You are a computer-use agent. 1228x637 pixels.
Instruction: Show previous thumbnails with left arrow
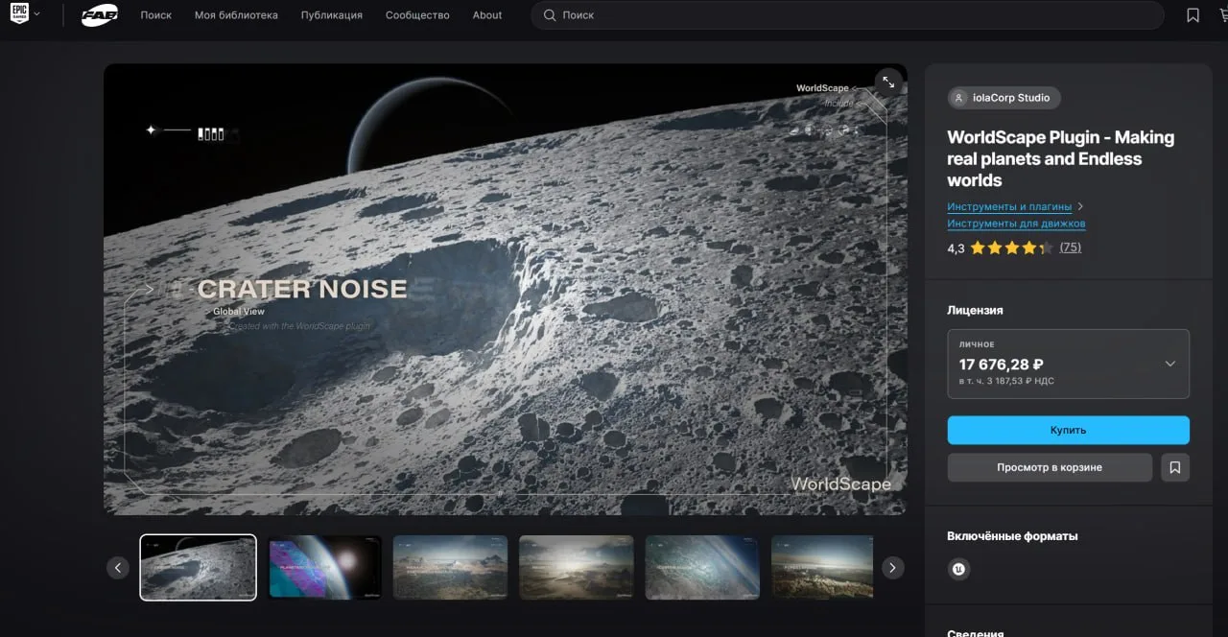118,568
